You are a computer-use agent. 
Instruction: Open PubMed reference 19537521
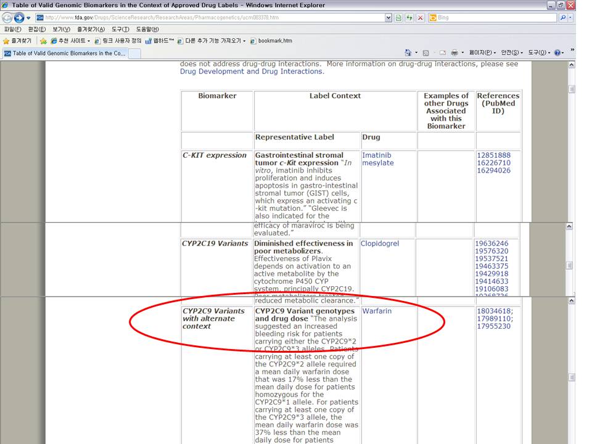pyautogui.click(x=491, y=258)
